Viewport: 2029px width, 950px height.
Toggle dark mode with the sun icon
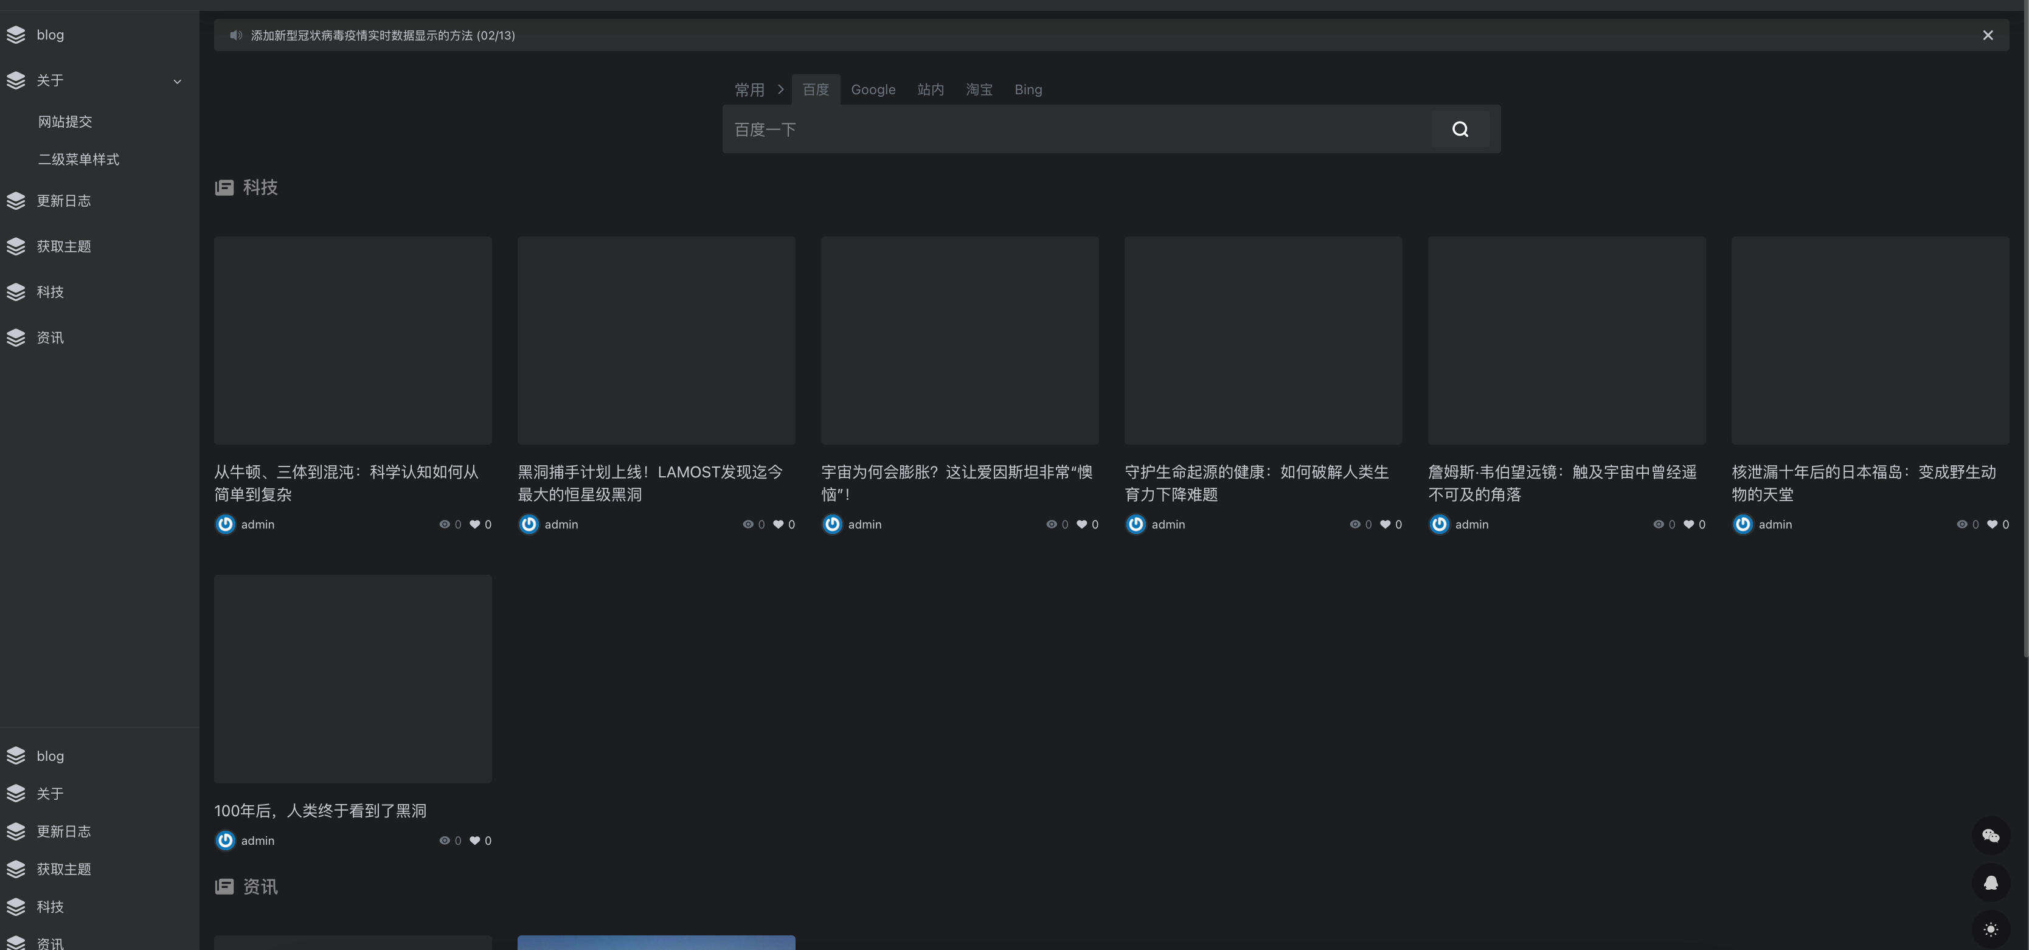pyautogui.click(x=1991, y=928)
